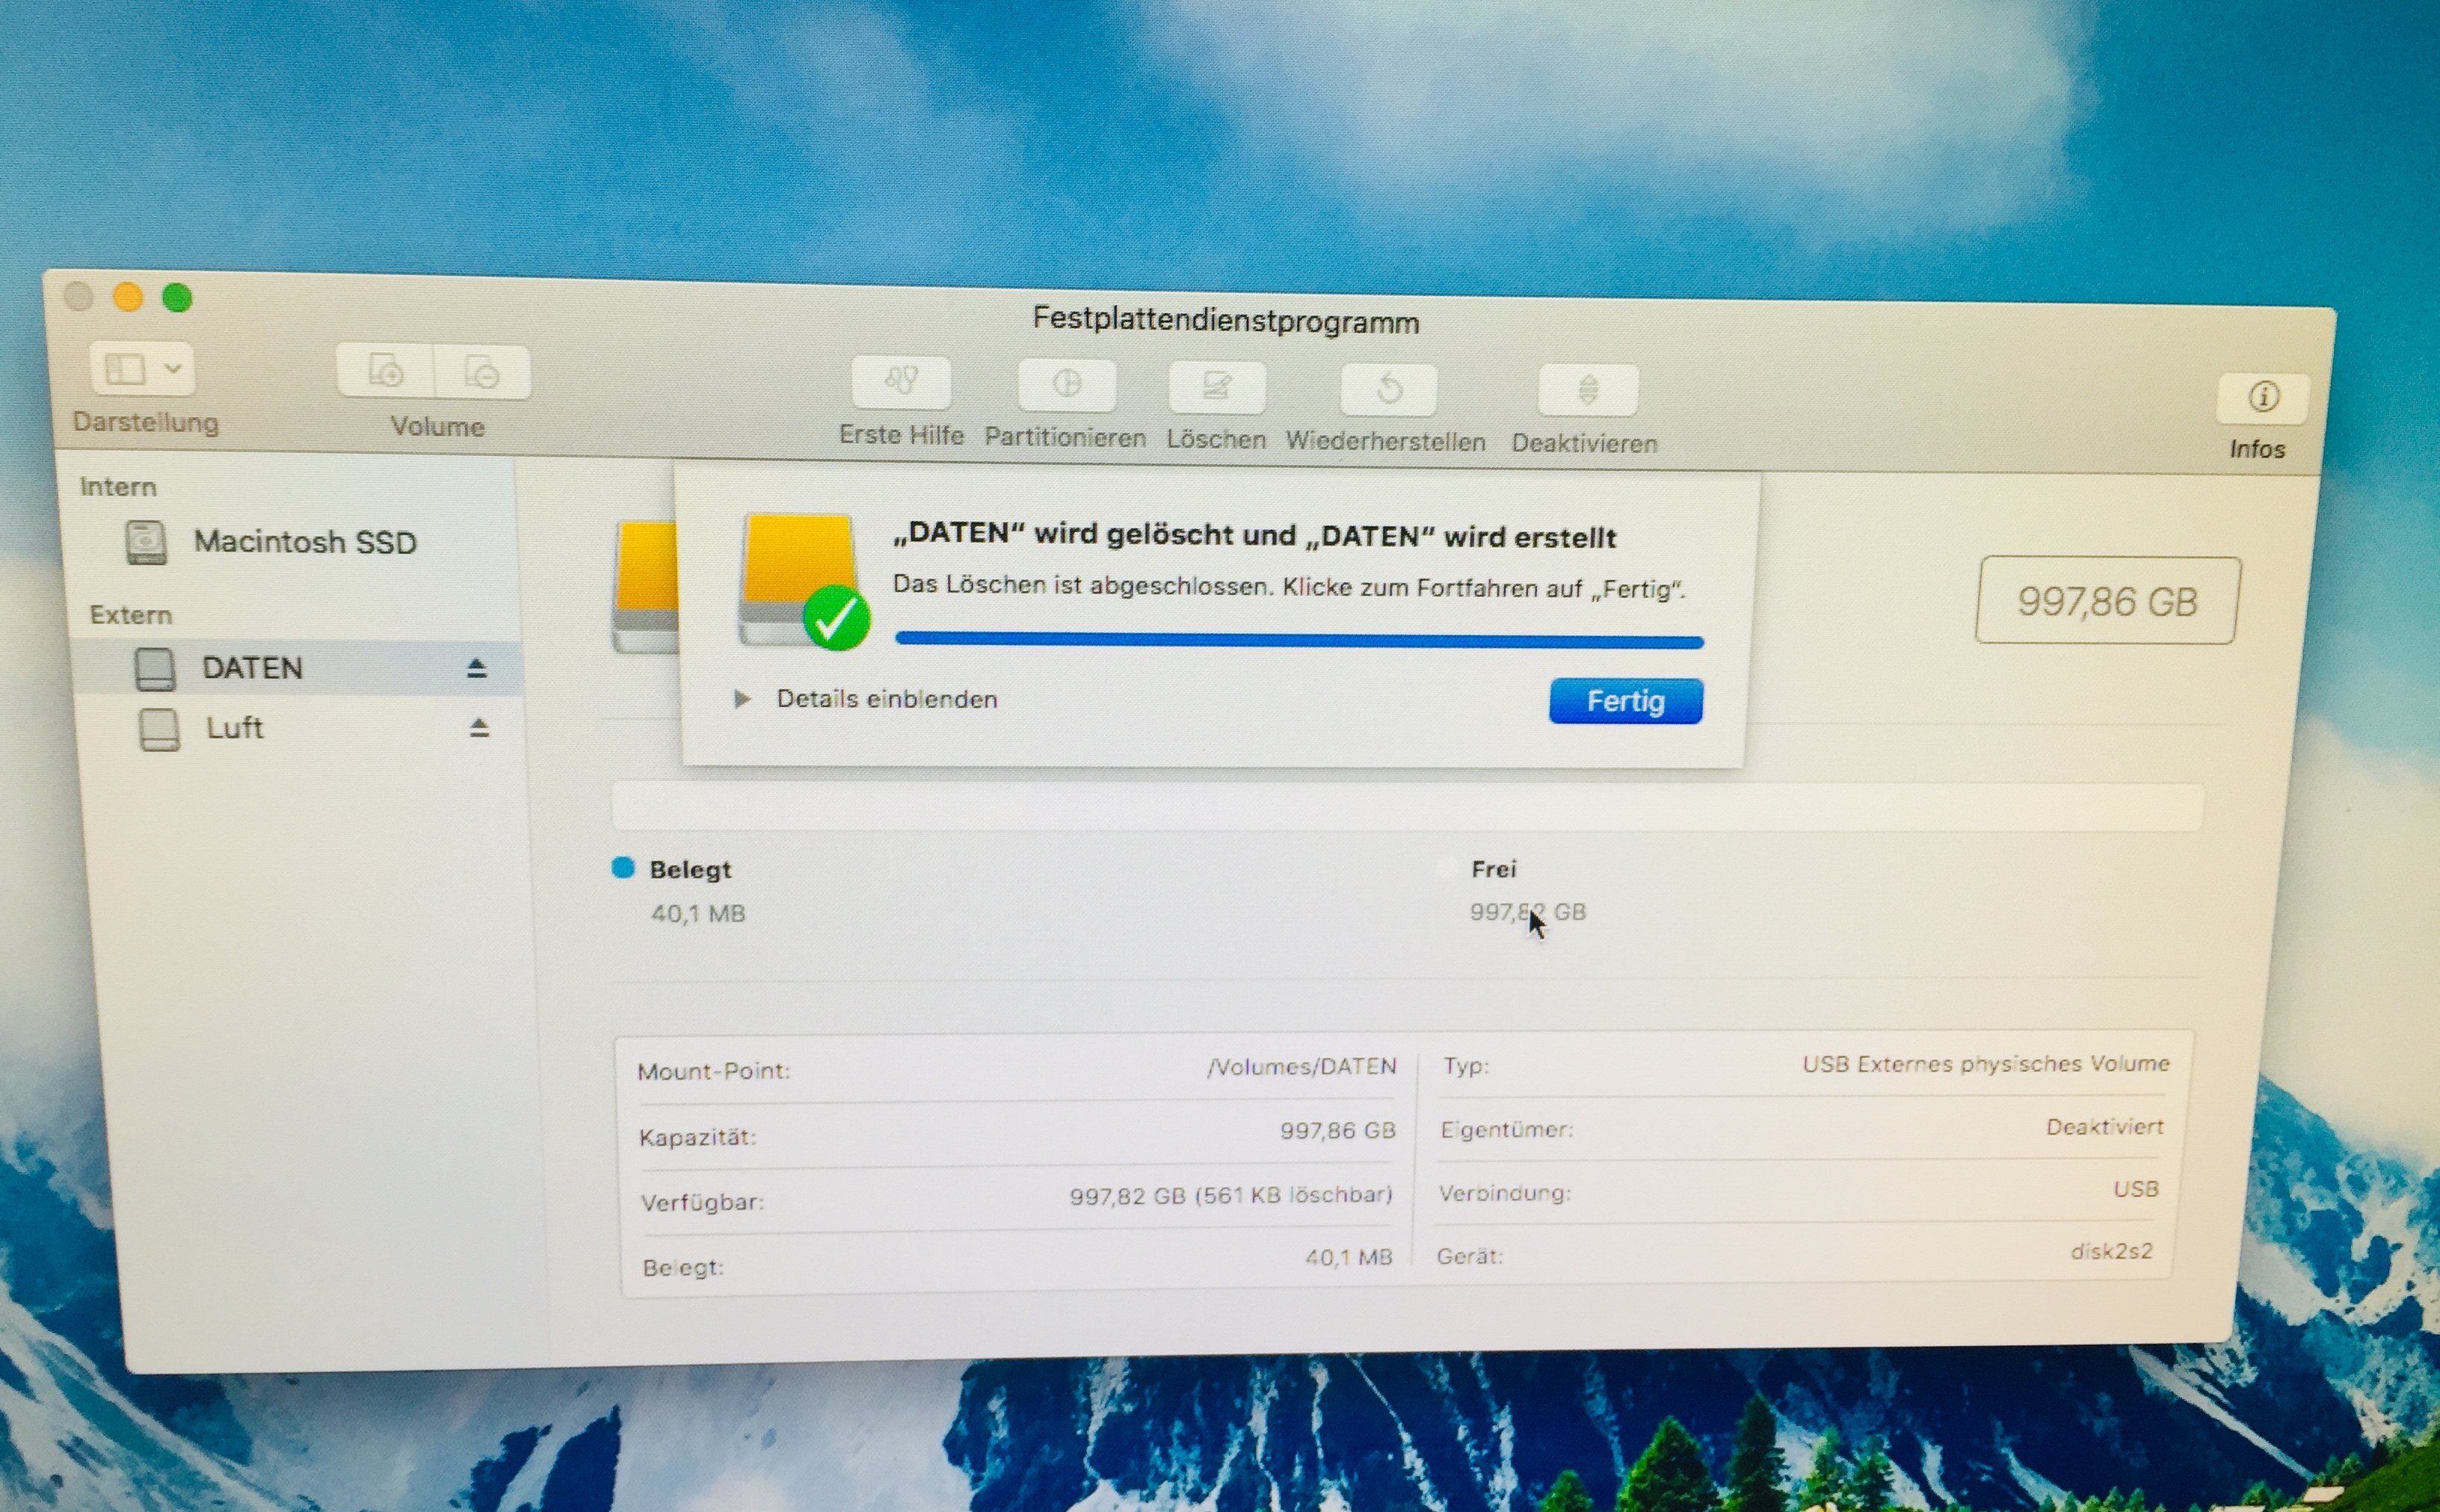Select Macintosh SSD in sidebar

coord(304,542)
